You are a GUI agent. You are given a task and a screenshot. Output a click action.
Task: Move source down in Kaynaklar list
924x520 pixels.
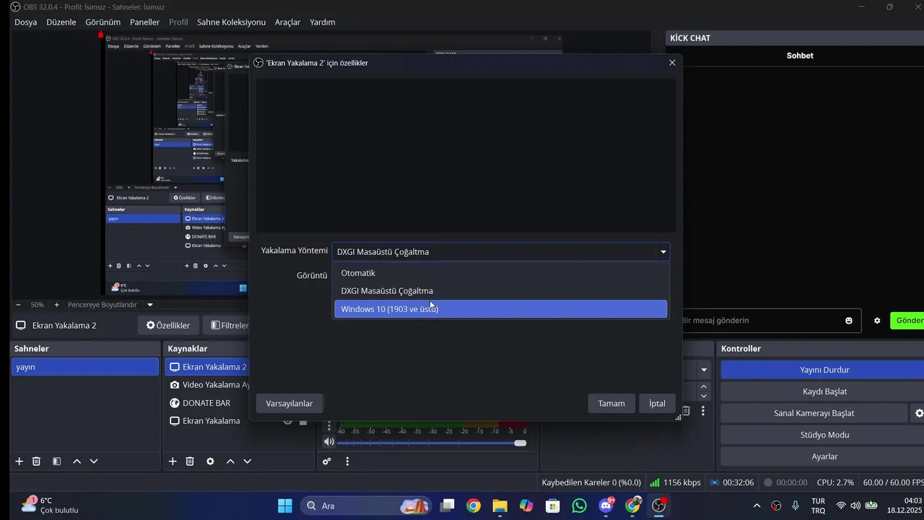248,461
